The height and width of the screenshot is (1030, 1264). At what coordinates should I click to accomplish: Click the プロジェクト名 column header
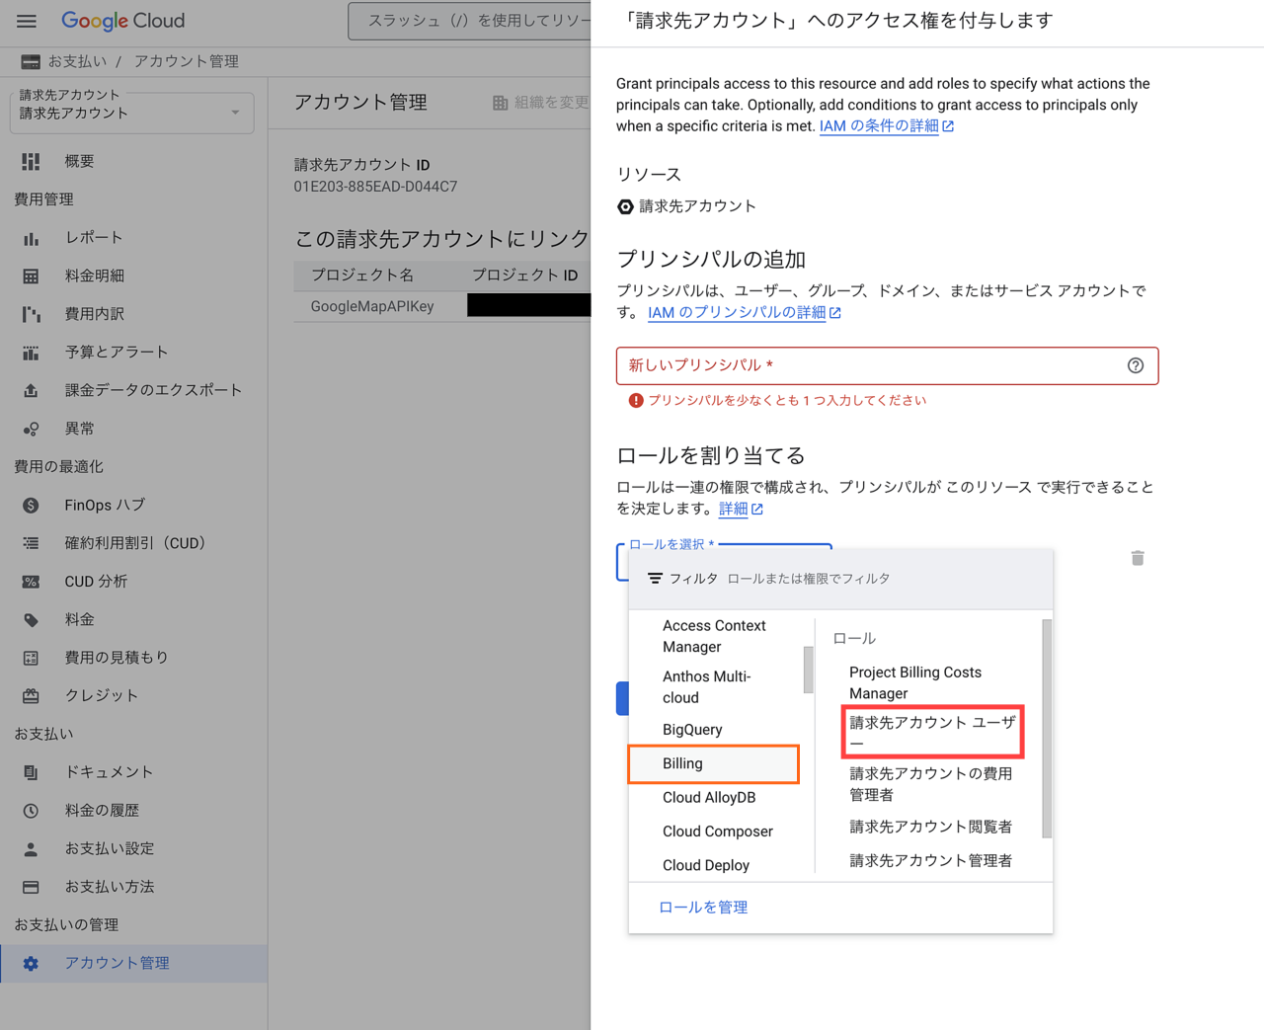click(x=362, y=276)
